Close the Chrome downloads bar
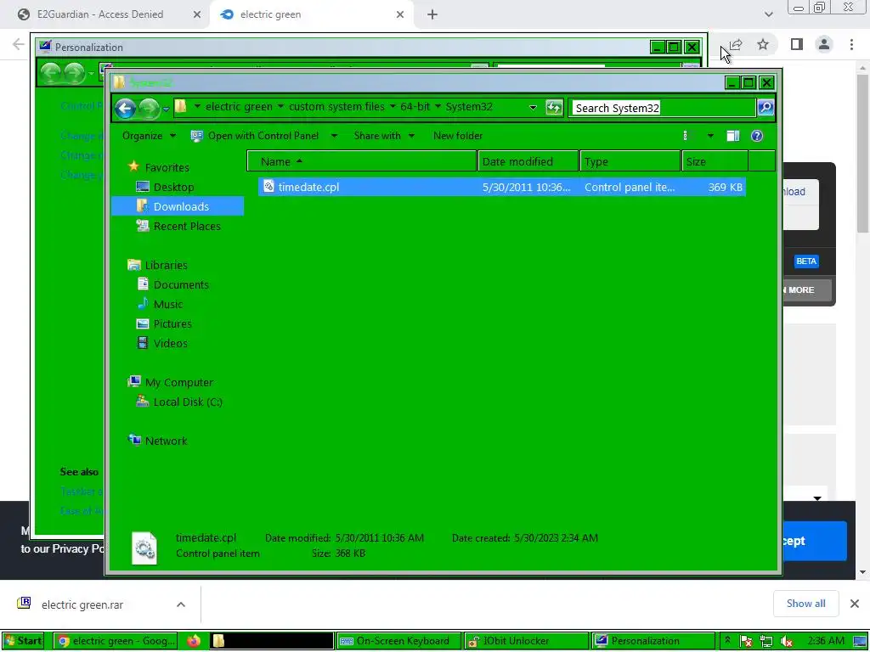Screen dimensions: 870x652 point(855,604)
